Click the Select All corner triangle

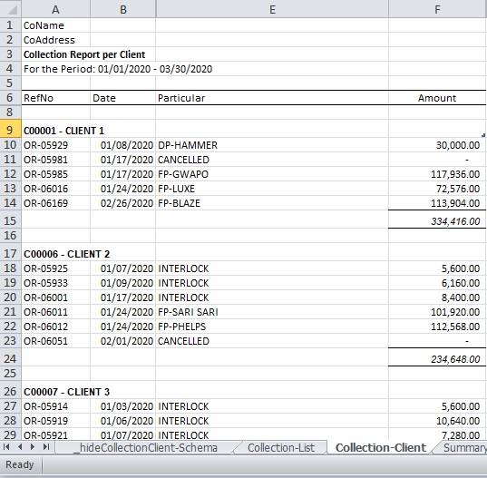pyautogui.click(x=11, y=9)
